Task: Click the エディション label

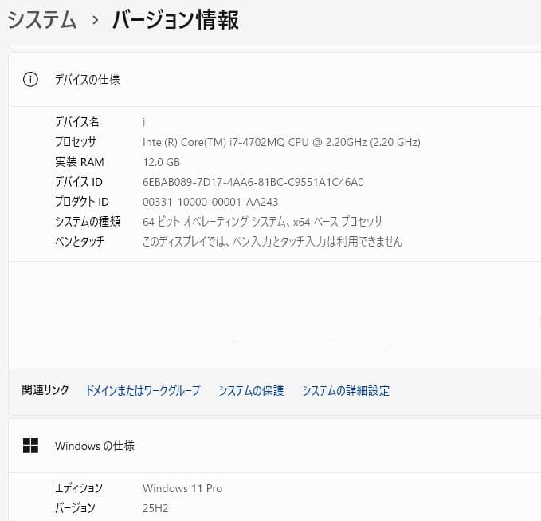Action: pyautogui.click(x=79, y=488)
